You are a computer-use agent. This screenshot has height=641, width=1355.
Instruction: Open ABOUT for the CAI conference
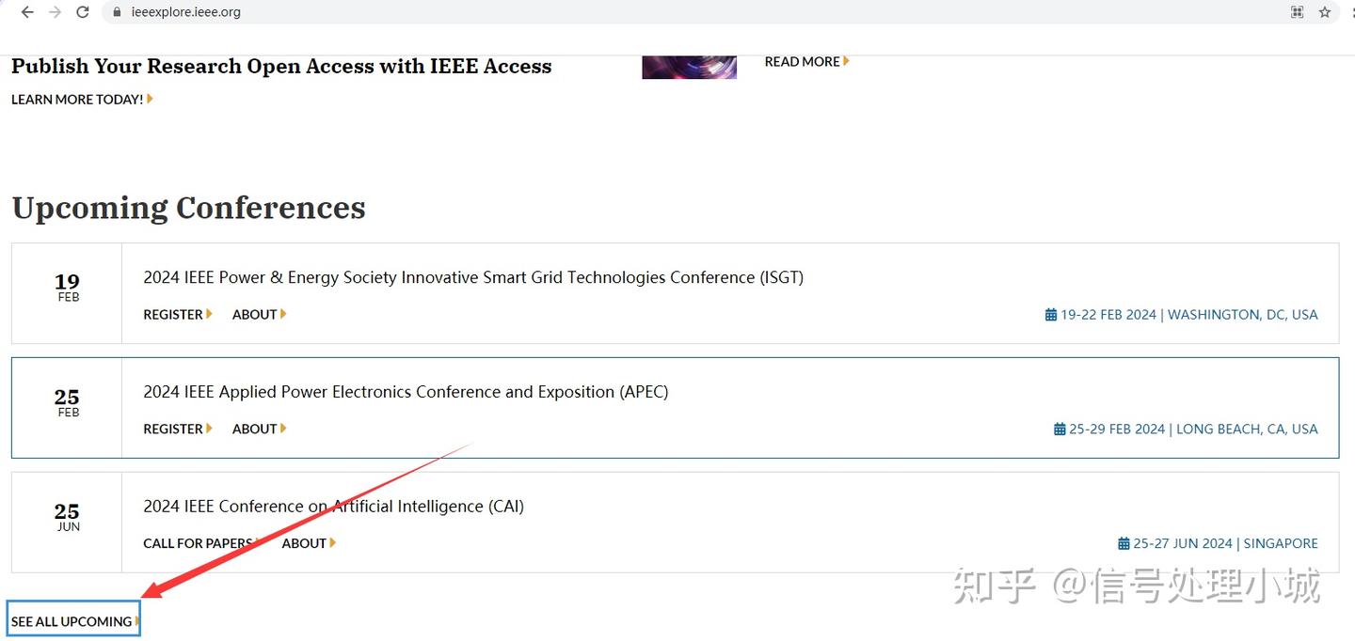[307, 543]
